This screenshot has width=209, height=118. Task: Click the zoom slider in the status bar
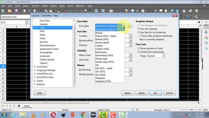[x=191, y=110]
